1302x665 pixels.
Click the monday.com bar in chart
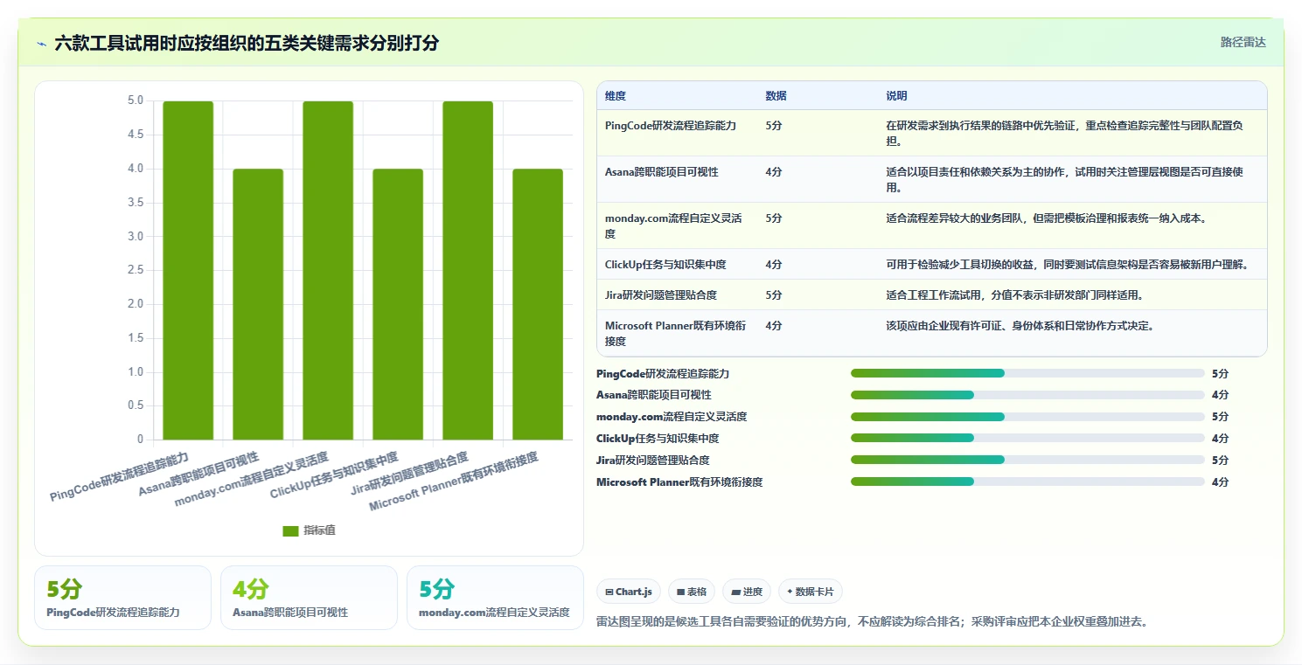328,270
